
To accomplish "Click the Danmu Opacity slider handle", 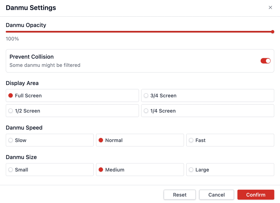I will [x=272, y=32].
